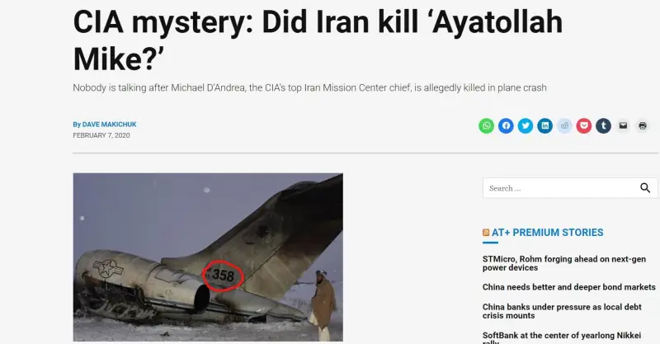Share the article on LinkedIn

point(544,126)
